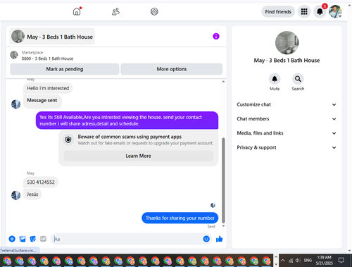This screenshot has height=267, width=352.
Task: Go to the Facebook Home icon
Action: pos(77,11)
